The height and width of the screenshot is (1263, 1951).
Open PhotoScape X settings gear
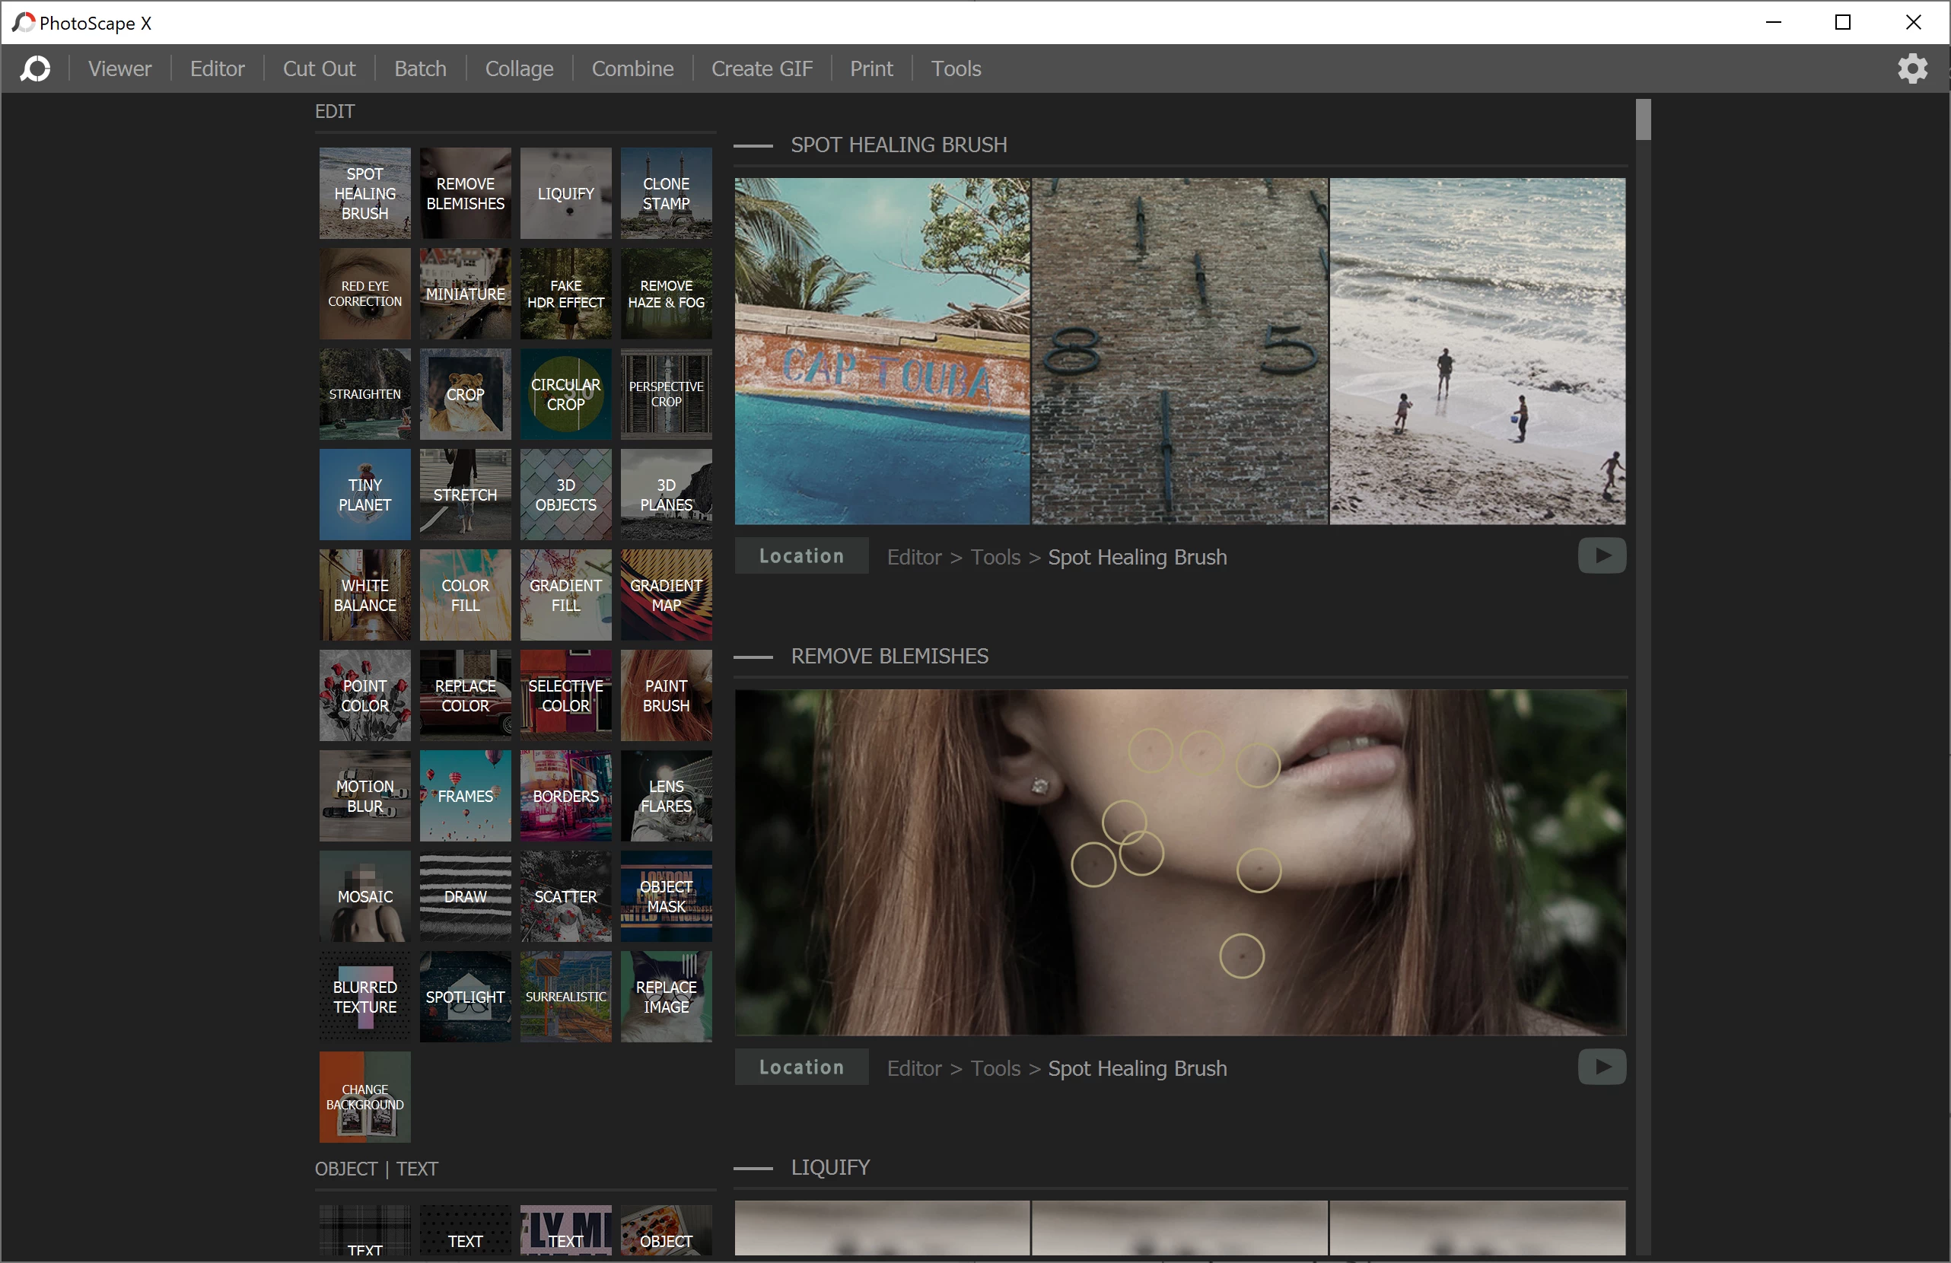pyautogui.click(x=1913, y=68)
